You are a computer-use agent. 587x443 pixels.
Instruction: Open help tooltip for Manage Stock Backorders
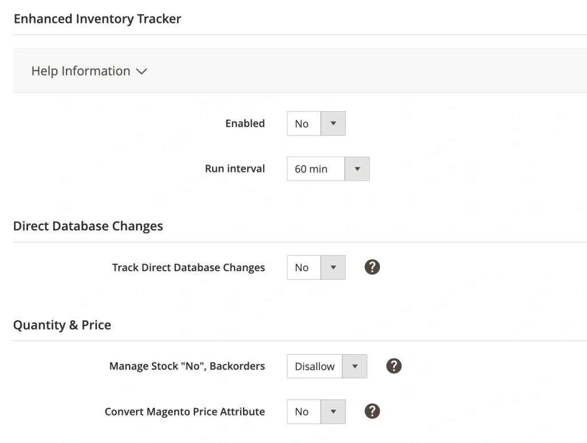click(394, 366)
